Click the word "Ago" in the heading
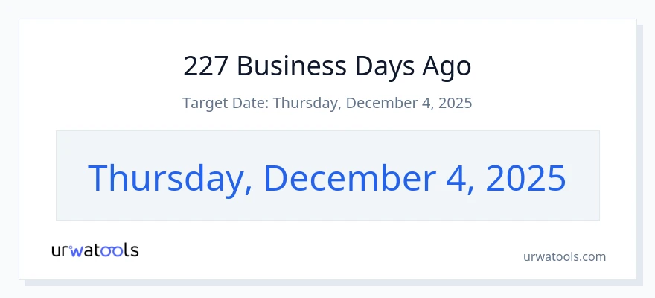The image size is (655, 298). point(447,67)
